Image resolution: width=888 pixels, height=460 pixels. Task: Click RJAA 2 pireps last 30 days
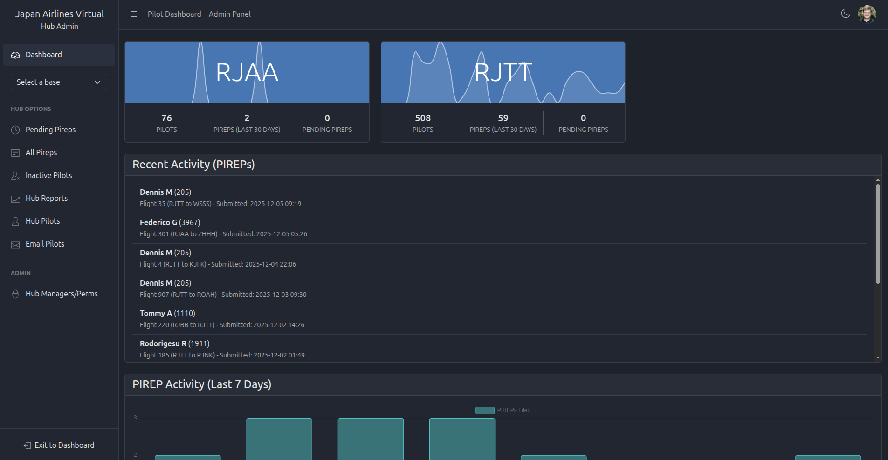[x=247, y=123]
